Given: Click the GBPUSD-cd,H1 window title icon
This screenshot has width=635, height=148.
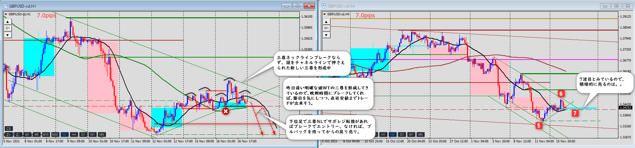Looking at the screenshot, I should coord(5,6).
